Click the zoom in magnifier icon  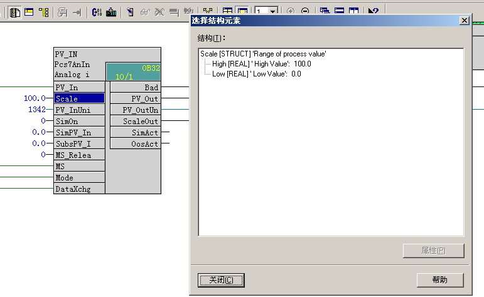point(291,11)
